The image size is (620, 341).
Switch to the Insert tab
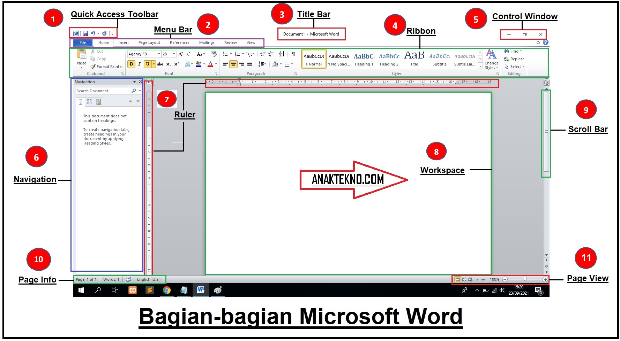124,42
